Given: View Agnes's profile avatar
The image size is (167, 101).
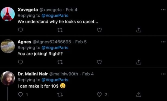Looking at the screenshot, I should click(8, 46).
